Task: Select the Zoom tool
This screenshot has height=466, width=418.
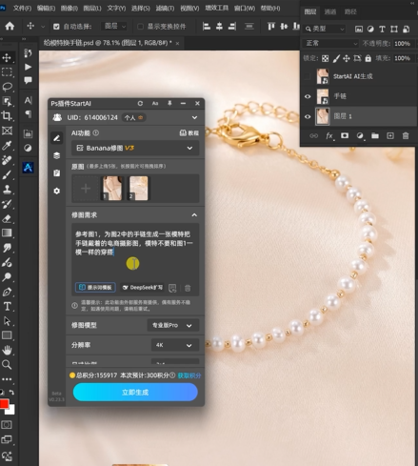Action: [x=7, y=364]
